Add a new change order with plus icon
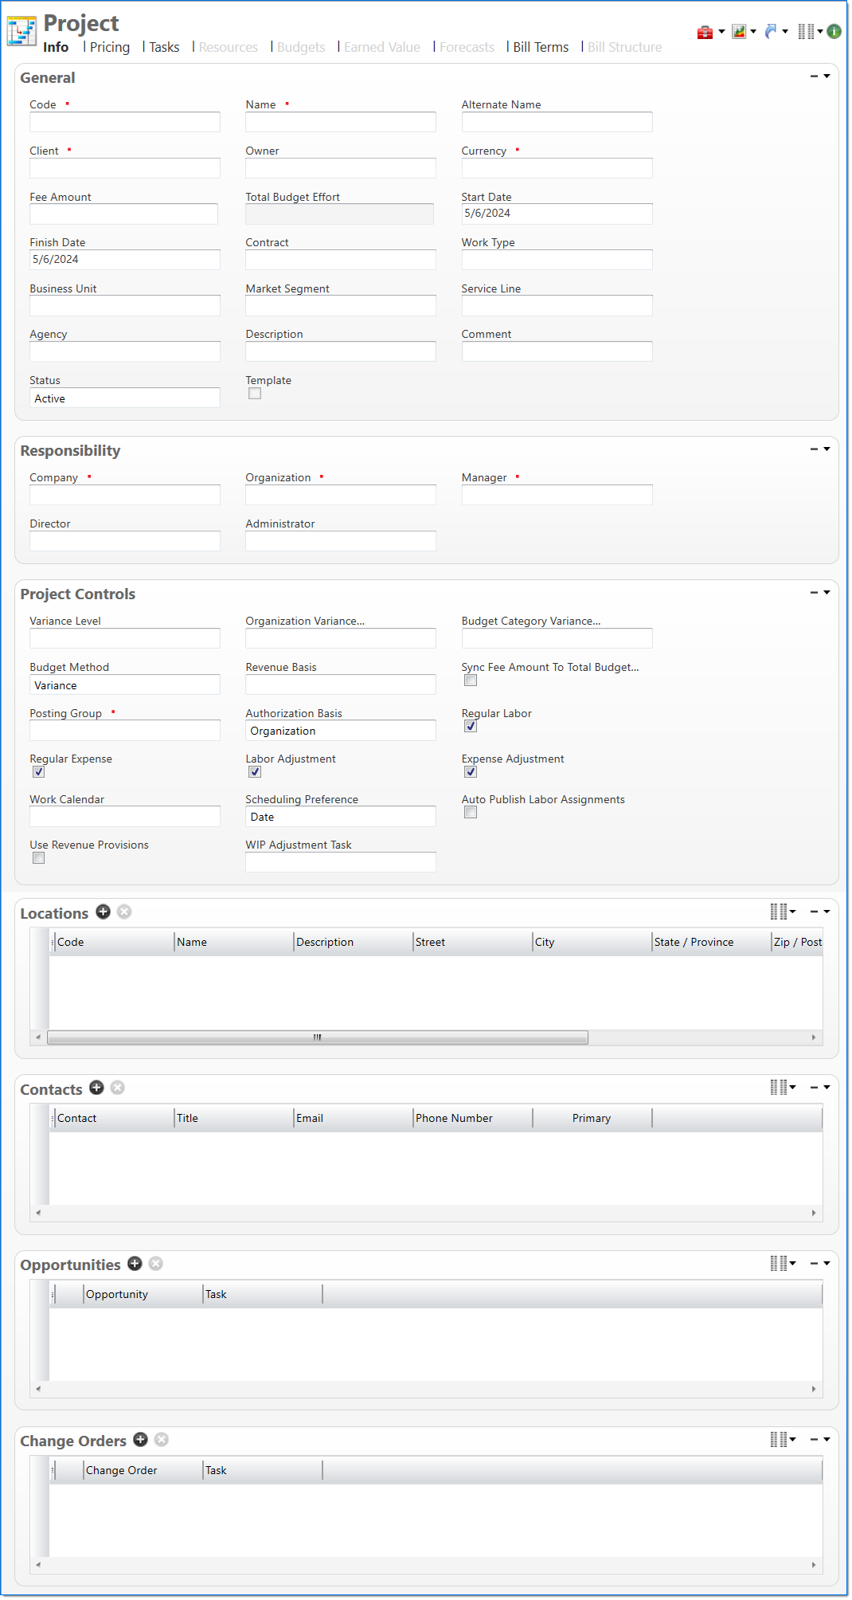This screenshot has height=1600, width=852. 140,1440
